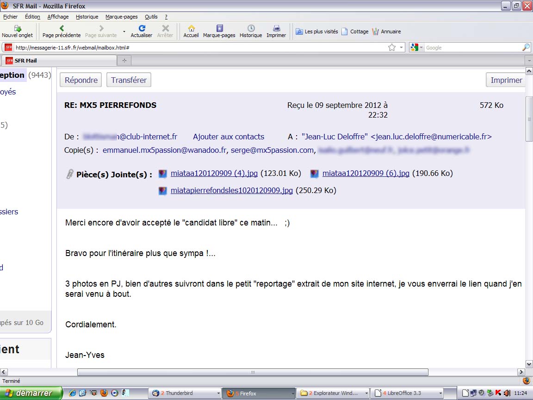Click the démarrer Start button
The image size is (533, 400).
(31, 393)
